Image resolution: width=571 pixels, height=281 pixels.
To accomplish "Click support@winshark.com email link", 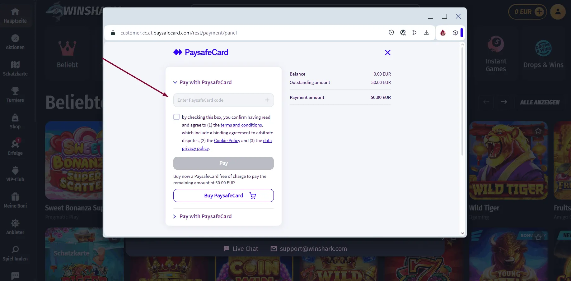I will click(309, 249).
